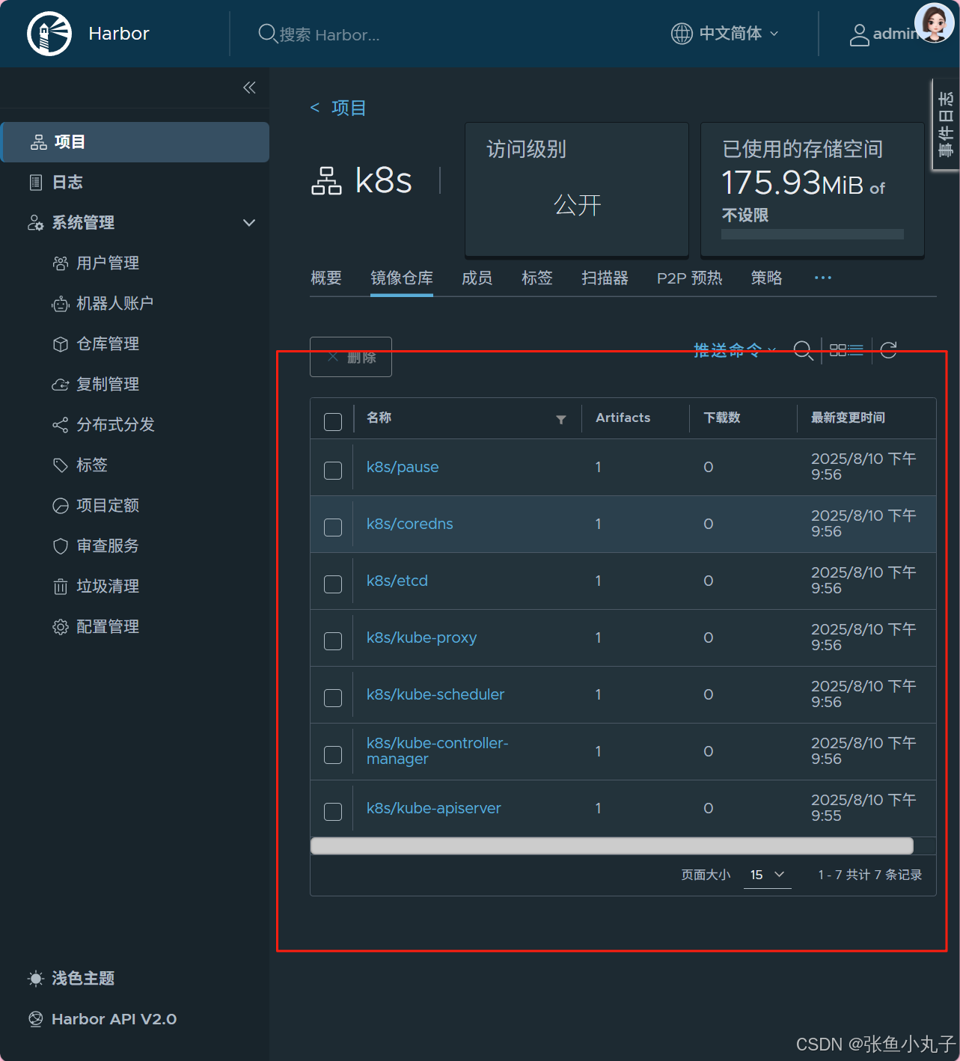
Task: Select the 镜像仓库 tab
Action: point(402,278)
